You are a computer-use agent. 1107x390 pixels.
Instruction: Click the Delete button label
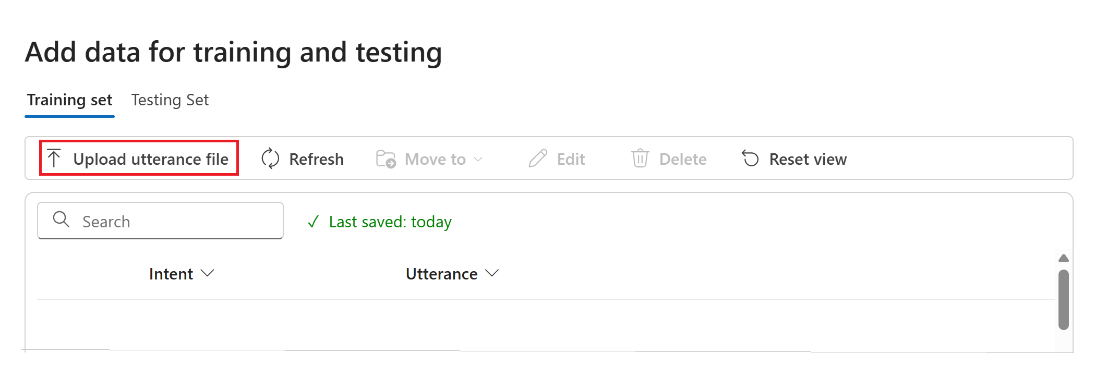pyautogui.click(x=683, y=159)
